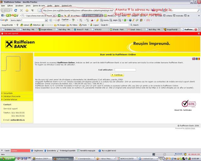Open the My Videos folder
The image size is (201, 161).
tap(72, 25)
